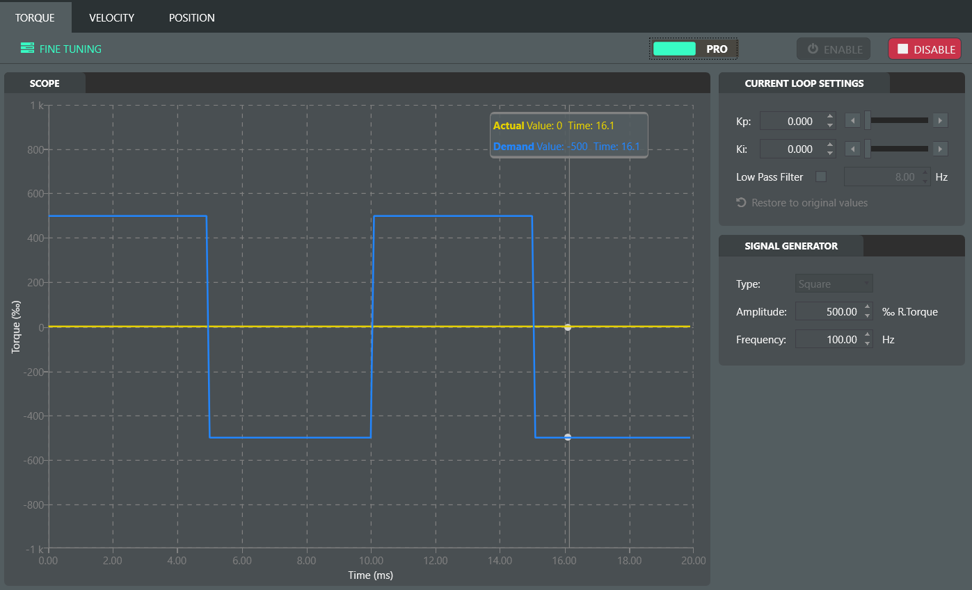The height and width of the screenshot is (590, 972).
Task: Click Restore to original values
Action: tap(802, 203)
